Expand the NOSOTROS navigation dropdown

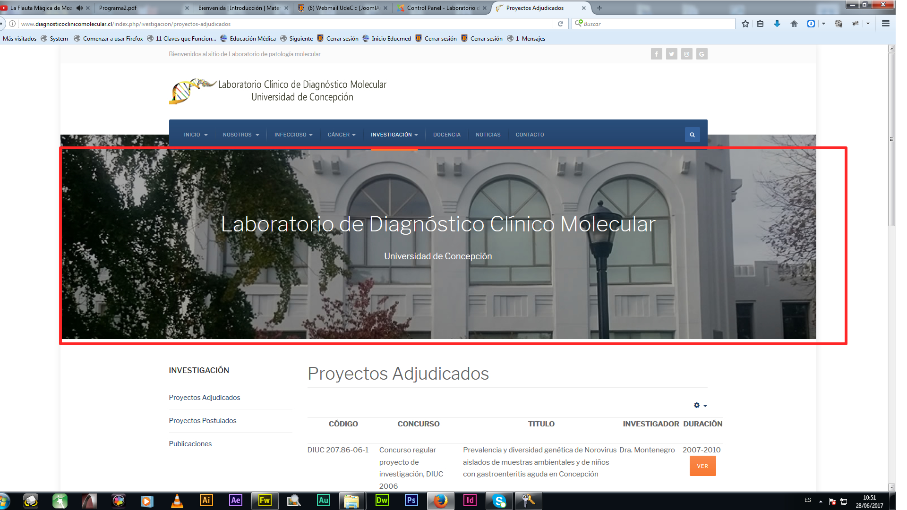[241, 135]
